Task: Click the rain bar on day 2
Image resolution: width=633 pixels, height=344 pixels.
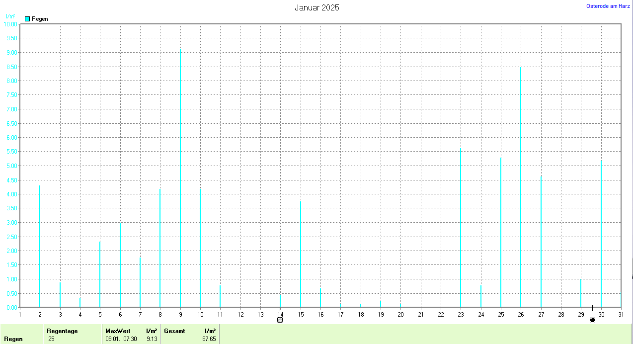Action: coord(40,246)
